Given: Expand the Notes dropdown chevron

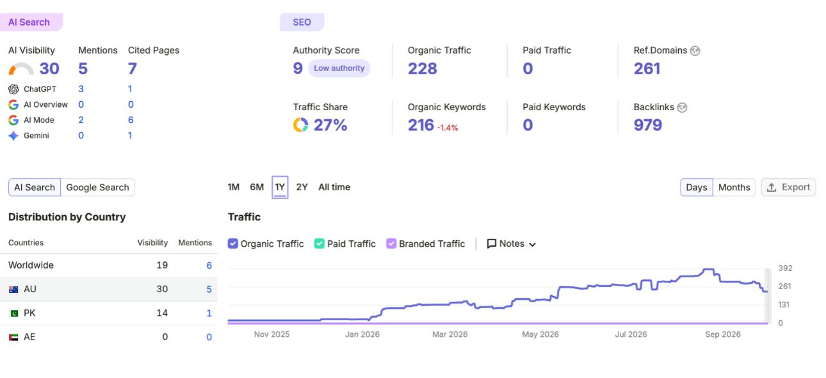Looking at the screenshot, I should point(533,244).
